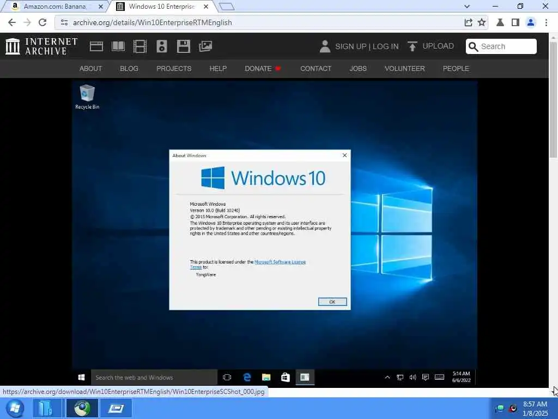View site information icon left of URL
558x419 pixels.
coord(64,22)
